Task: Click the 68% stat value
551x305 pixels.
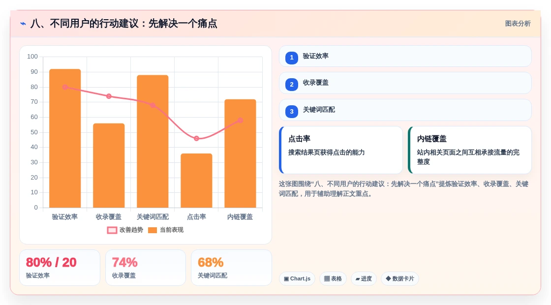Action: (x=211, y=263)
